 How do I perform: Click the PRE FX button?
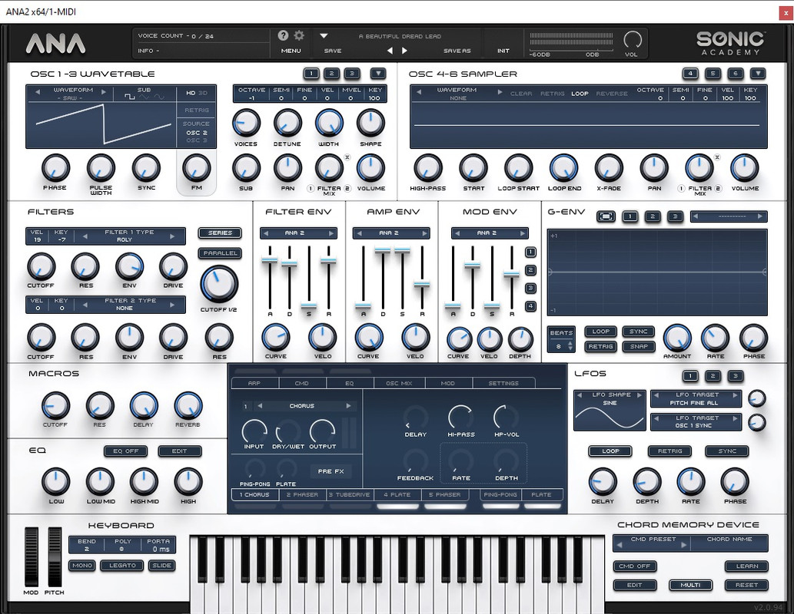331,471
